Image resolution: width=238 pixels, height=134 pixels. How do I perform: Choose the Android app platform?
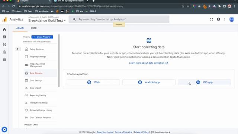149,82
